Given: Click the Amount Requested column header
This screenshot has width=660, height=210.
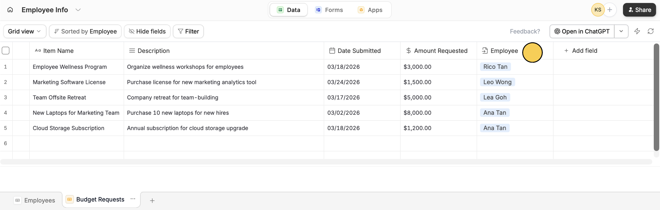Looking at the screenshot, I should point(438,51).
